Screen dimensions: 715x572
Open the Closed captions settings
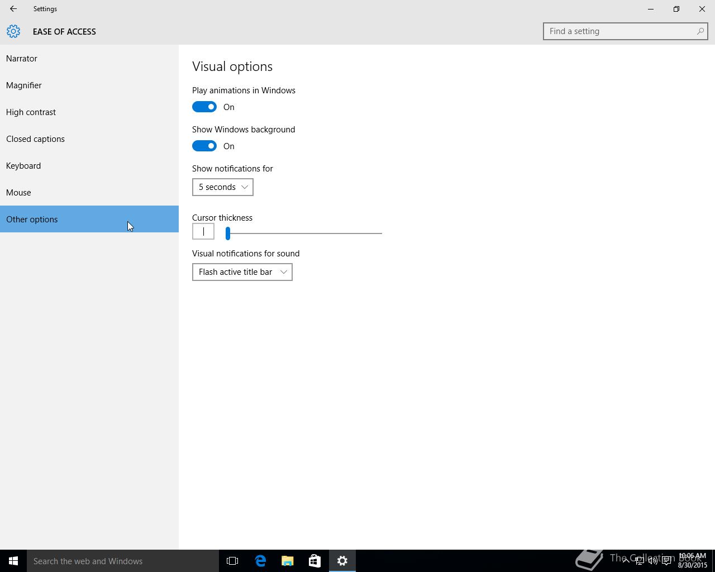(x=35, y=139)
